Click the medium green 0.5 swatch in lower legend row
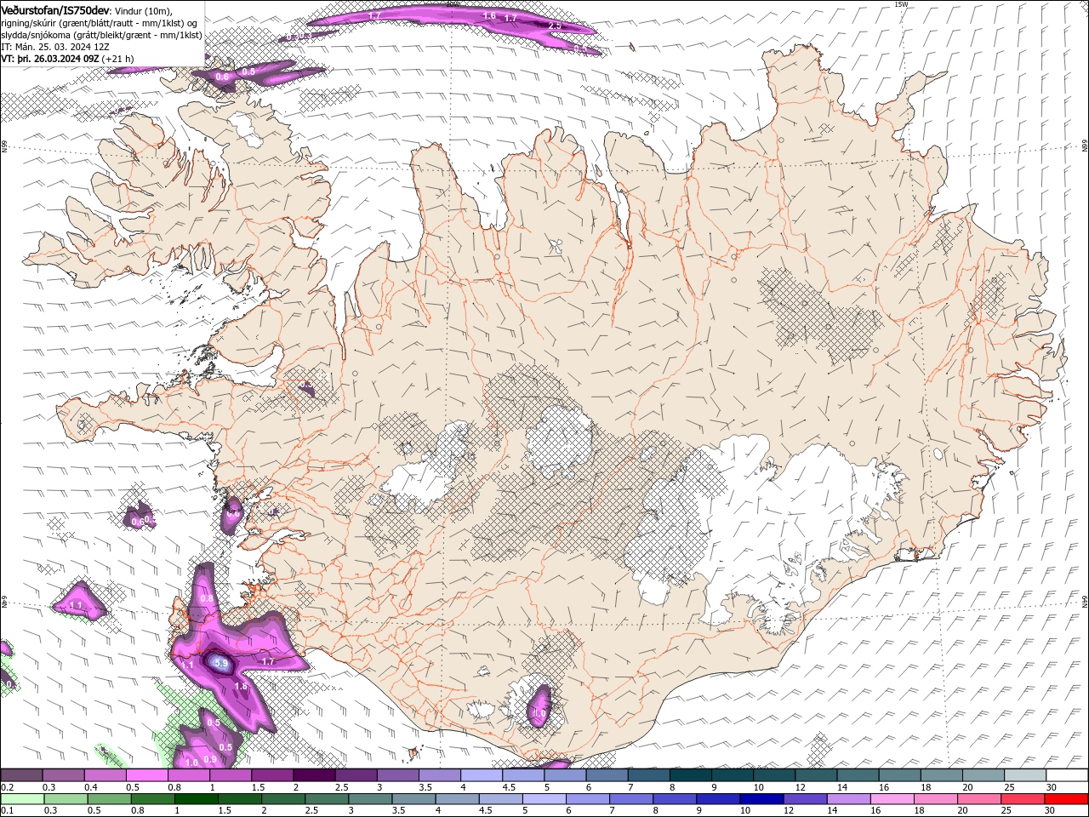Viewport: 1089px width, 817px height. pos(109,799)
